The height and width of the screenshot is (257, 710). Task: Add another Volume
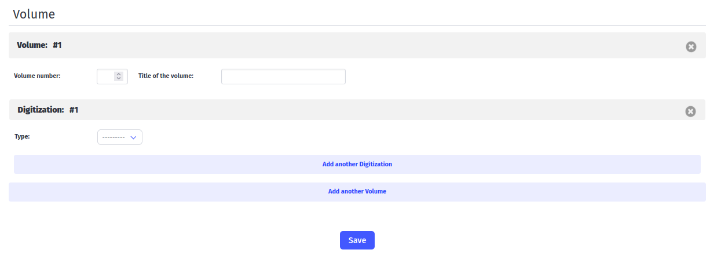click(x=357, y=191)
